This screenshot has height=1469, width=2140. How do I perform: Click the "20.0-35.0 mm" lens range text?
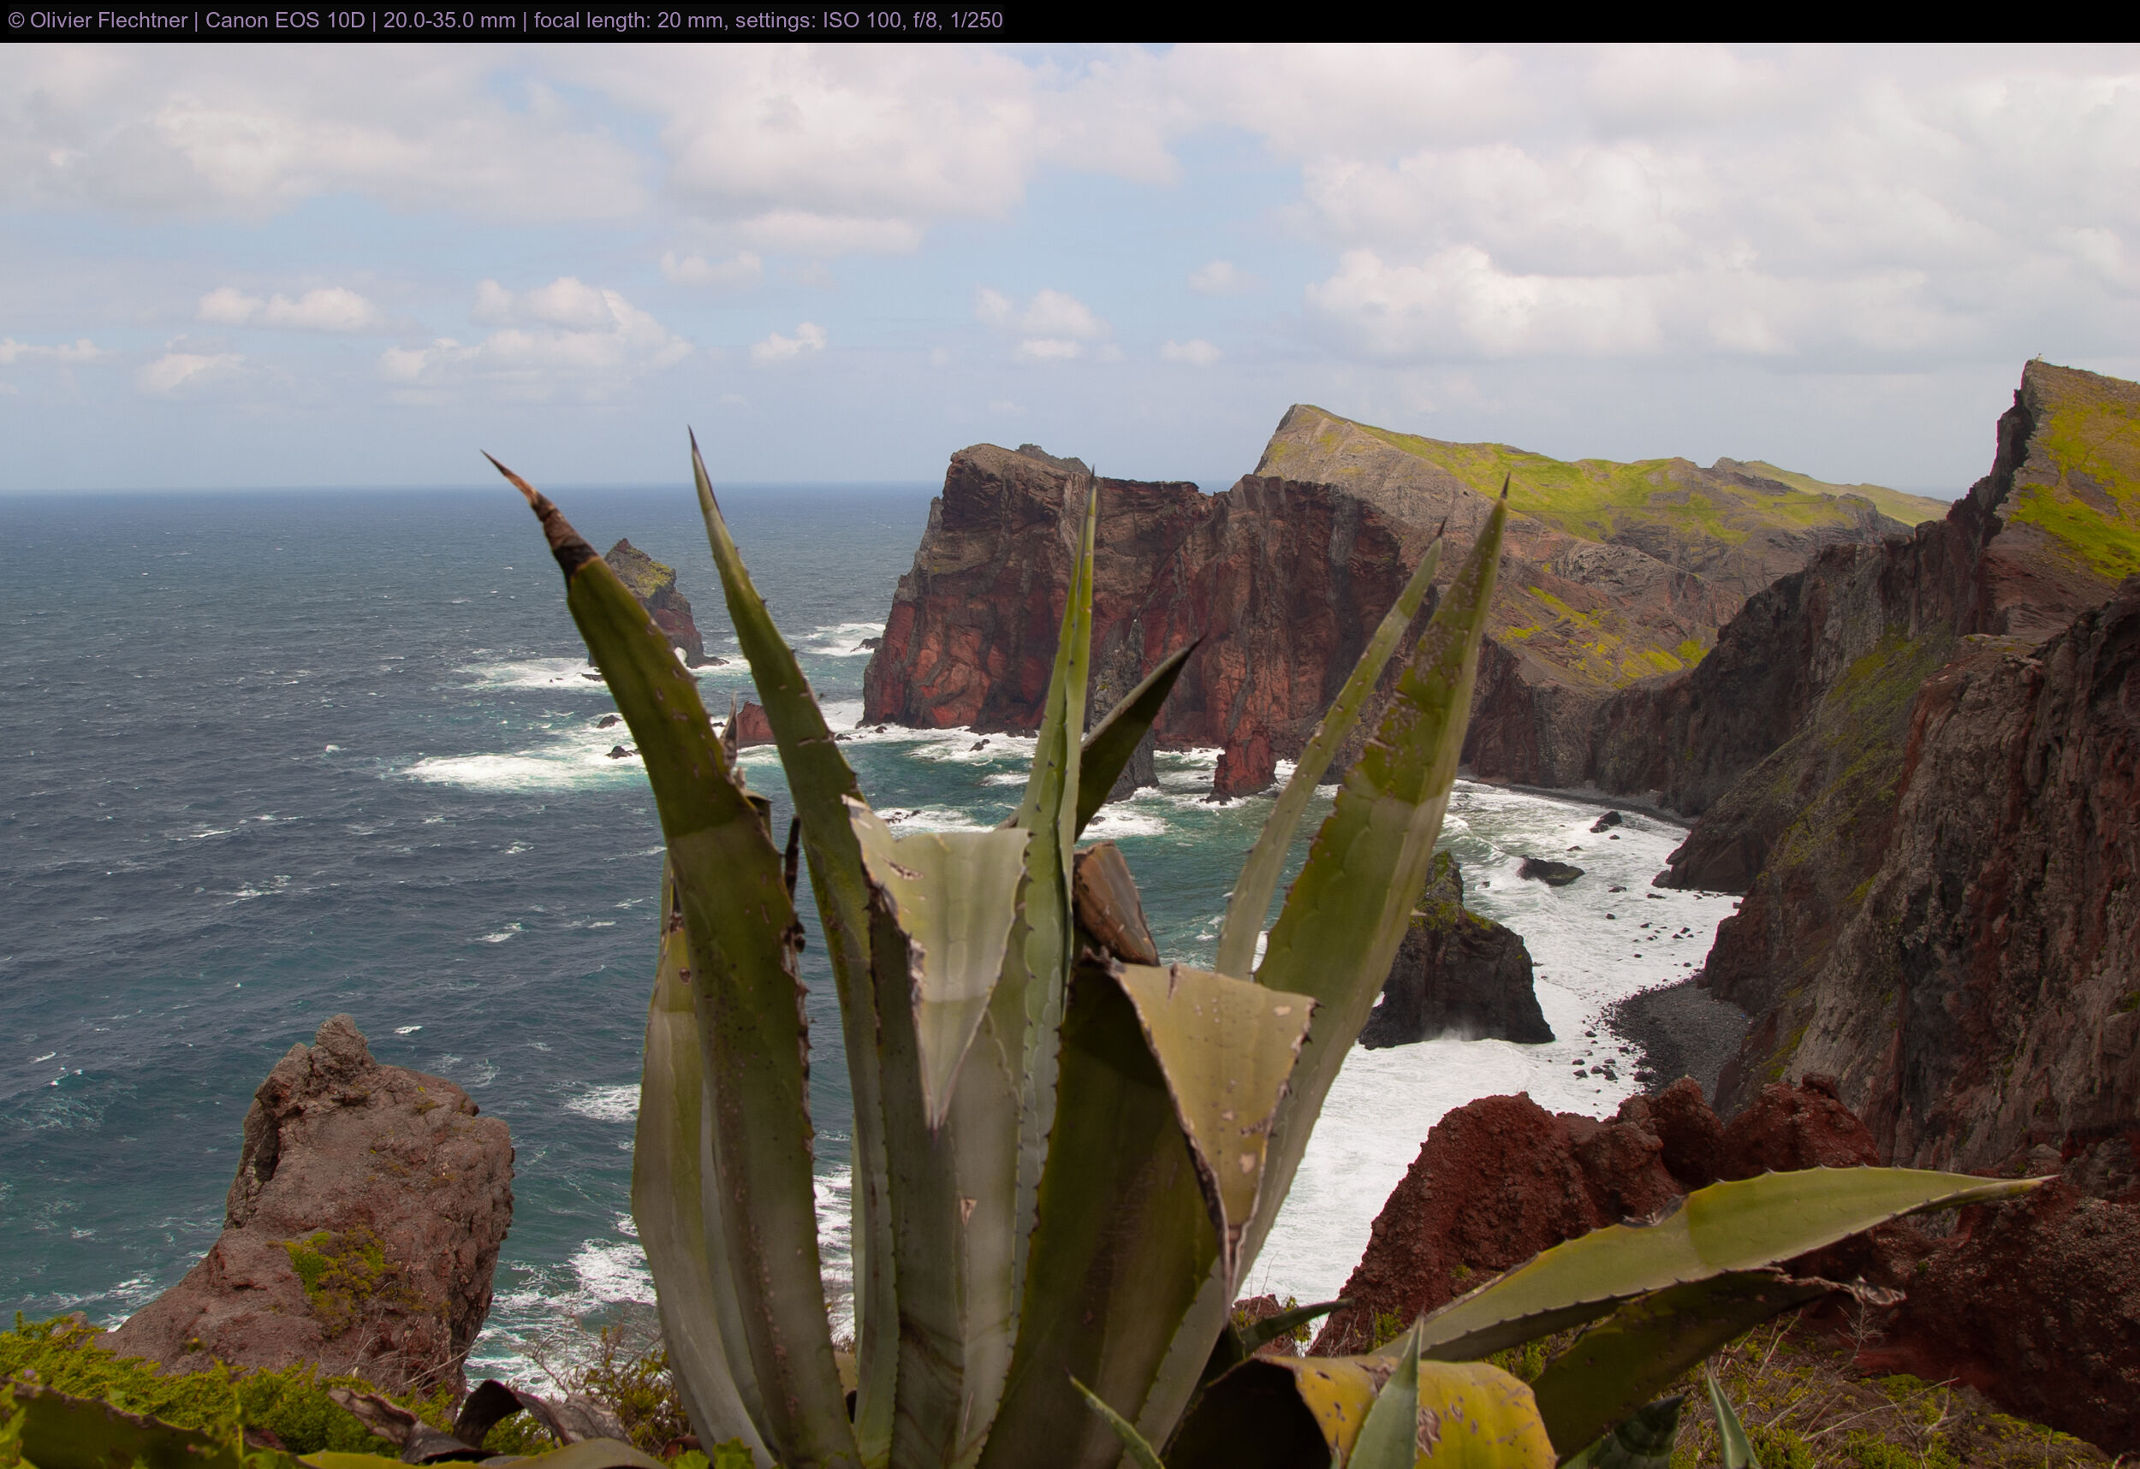[x=449, y=21]
